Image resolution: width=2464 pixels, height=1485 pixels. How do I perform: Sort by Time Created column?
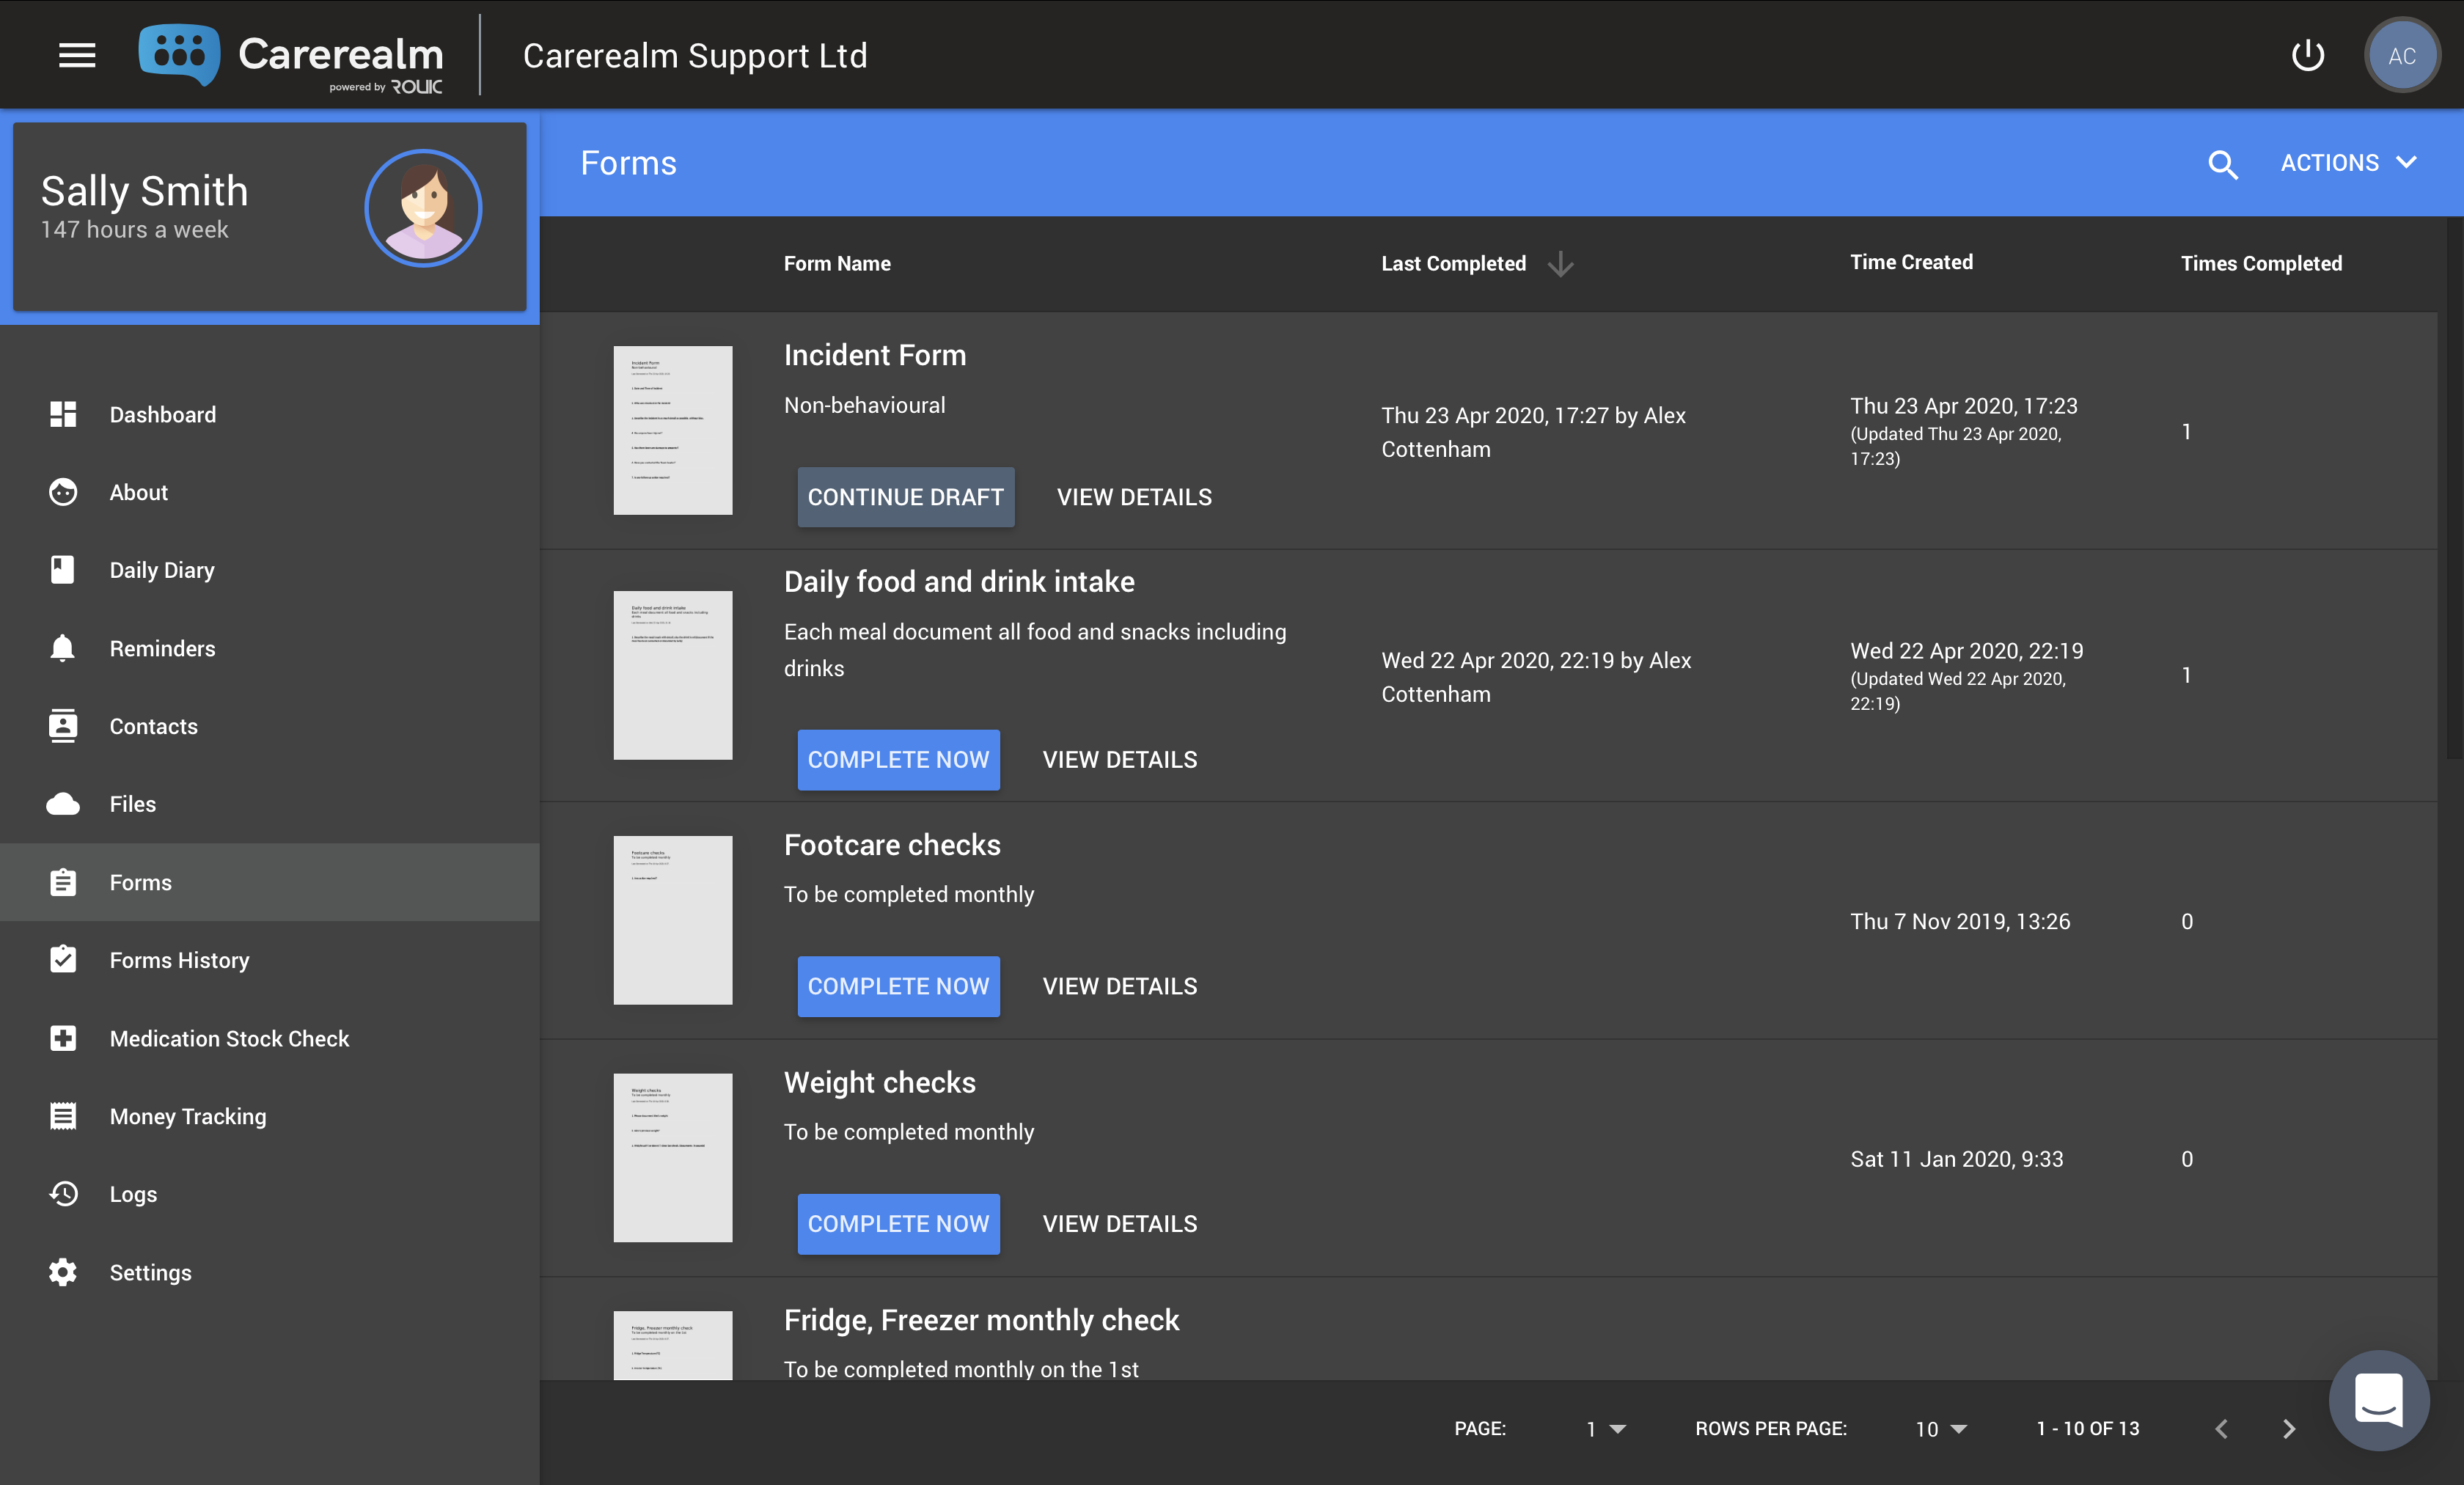(1911, 262)
